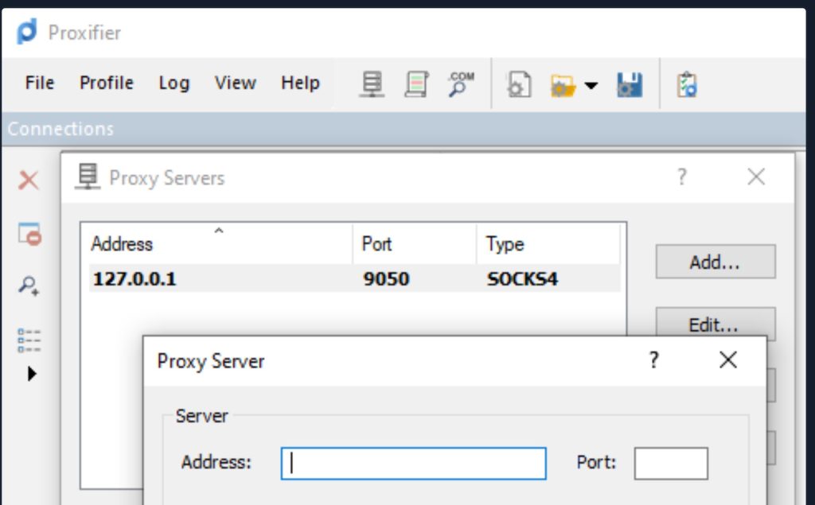Click the Proxifier logo icon in title bar

point(27,32)
